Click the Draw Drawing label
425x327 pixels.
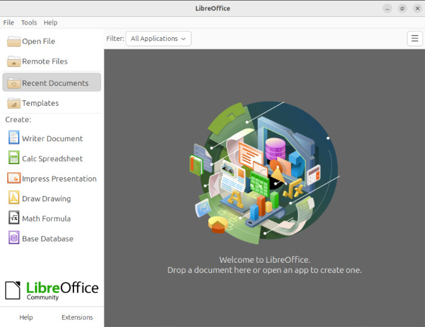tap(46, 199)
